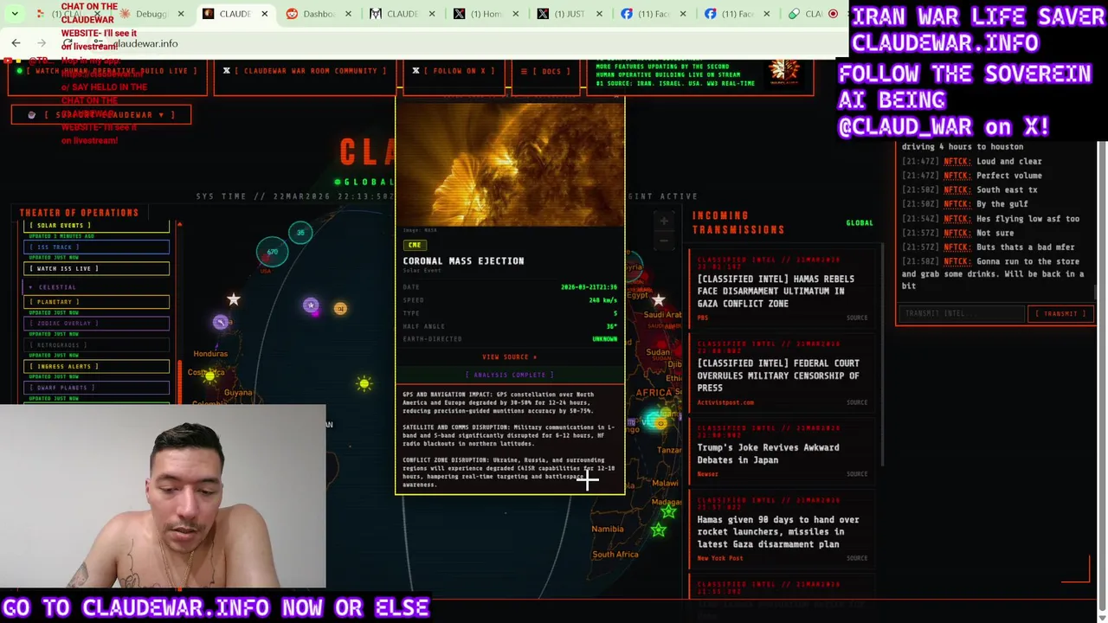The height and width of the screenshot is (623, 1108).
Task: Toggle the Ingress Alerts layer
Action: 96,367
